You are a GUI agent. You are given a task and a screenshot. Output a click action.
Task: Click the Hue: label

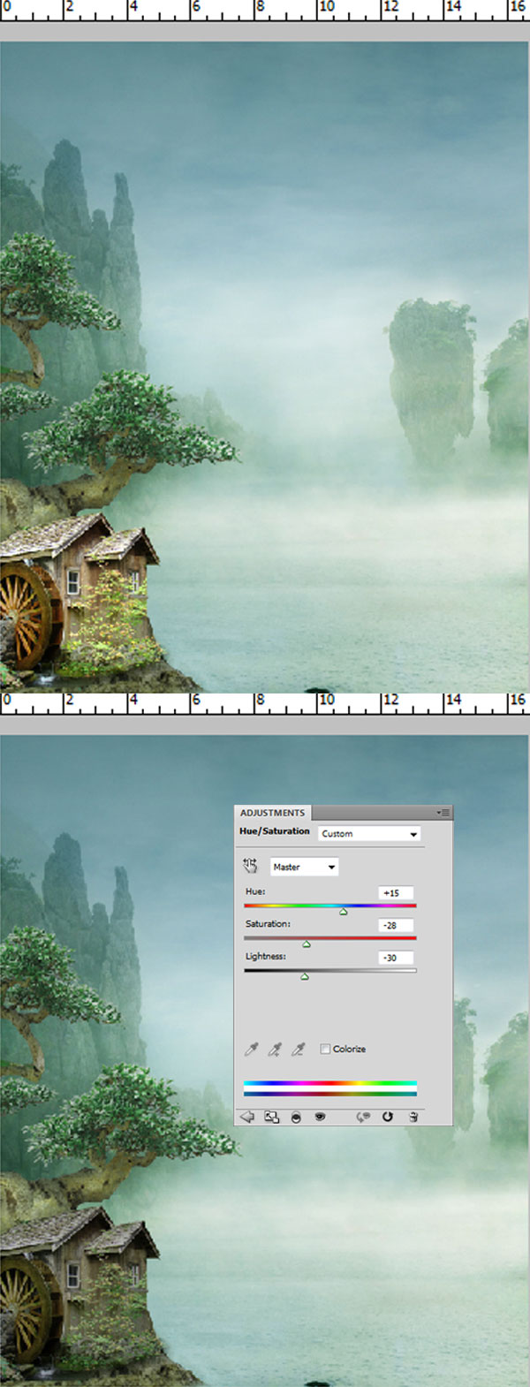point(255,891)
